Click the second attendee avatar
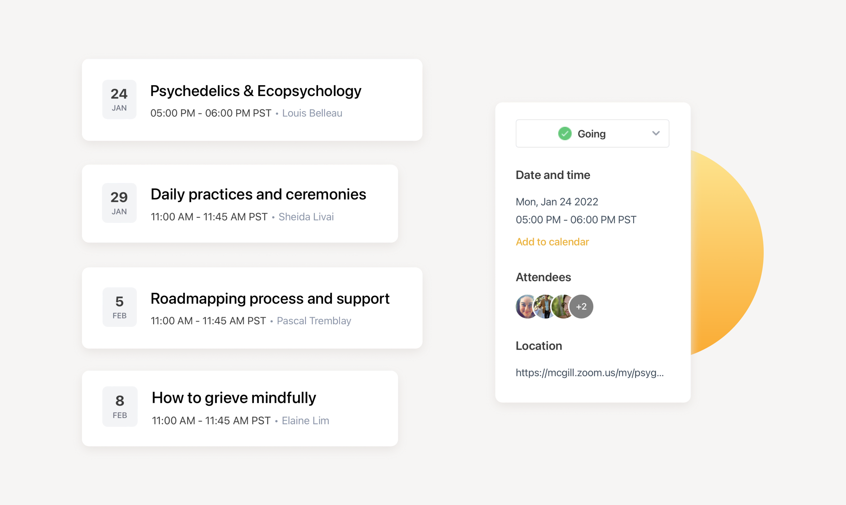Viewport: 846px width, 505px height. [x=545, y=306]
